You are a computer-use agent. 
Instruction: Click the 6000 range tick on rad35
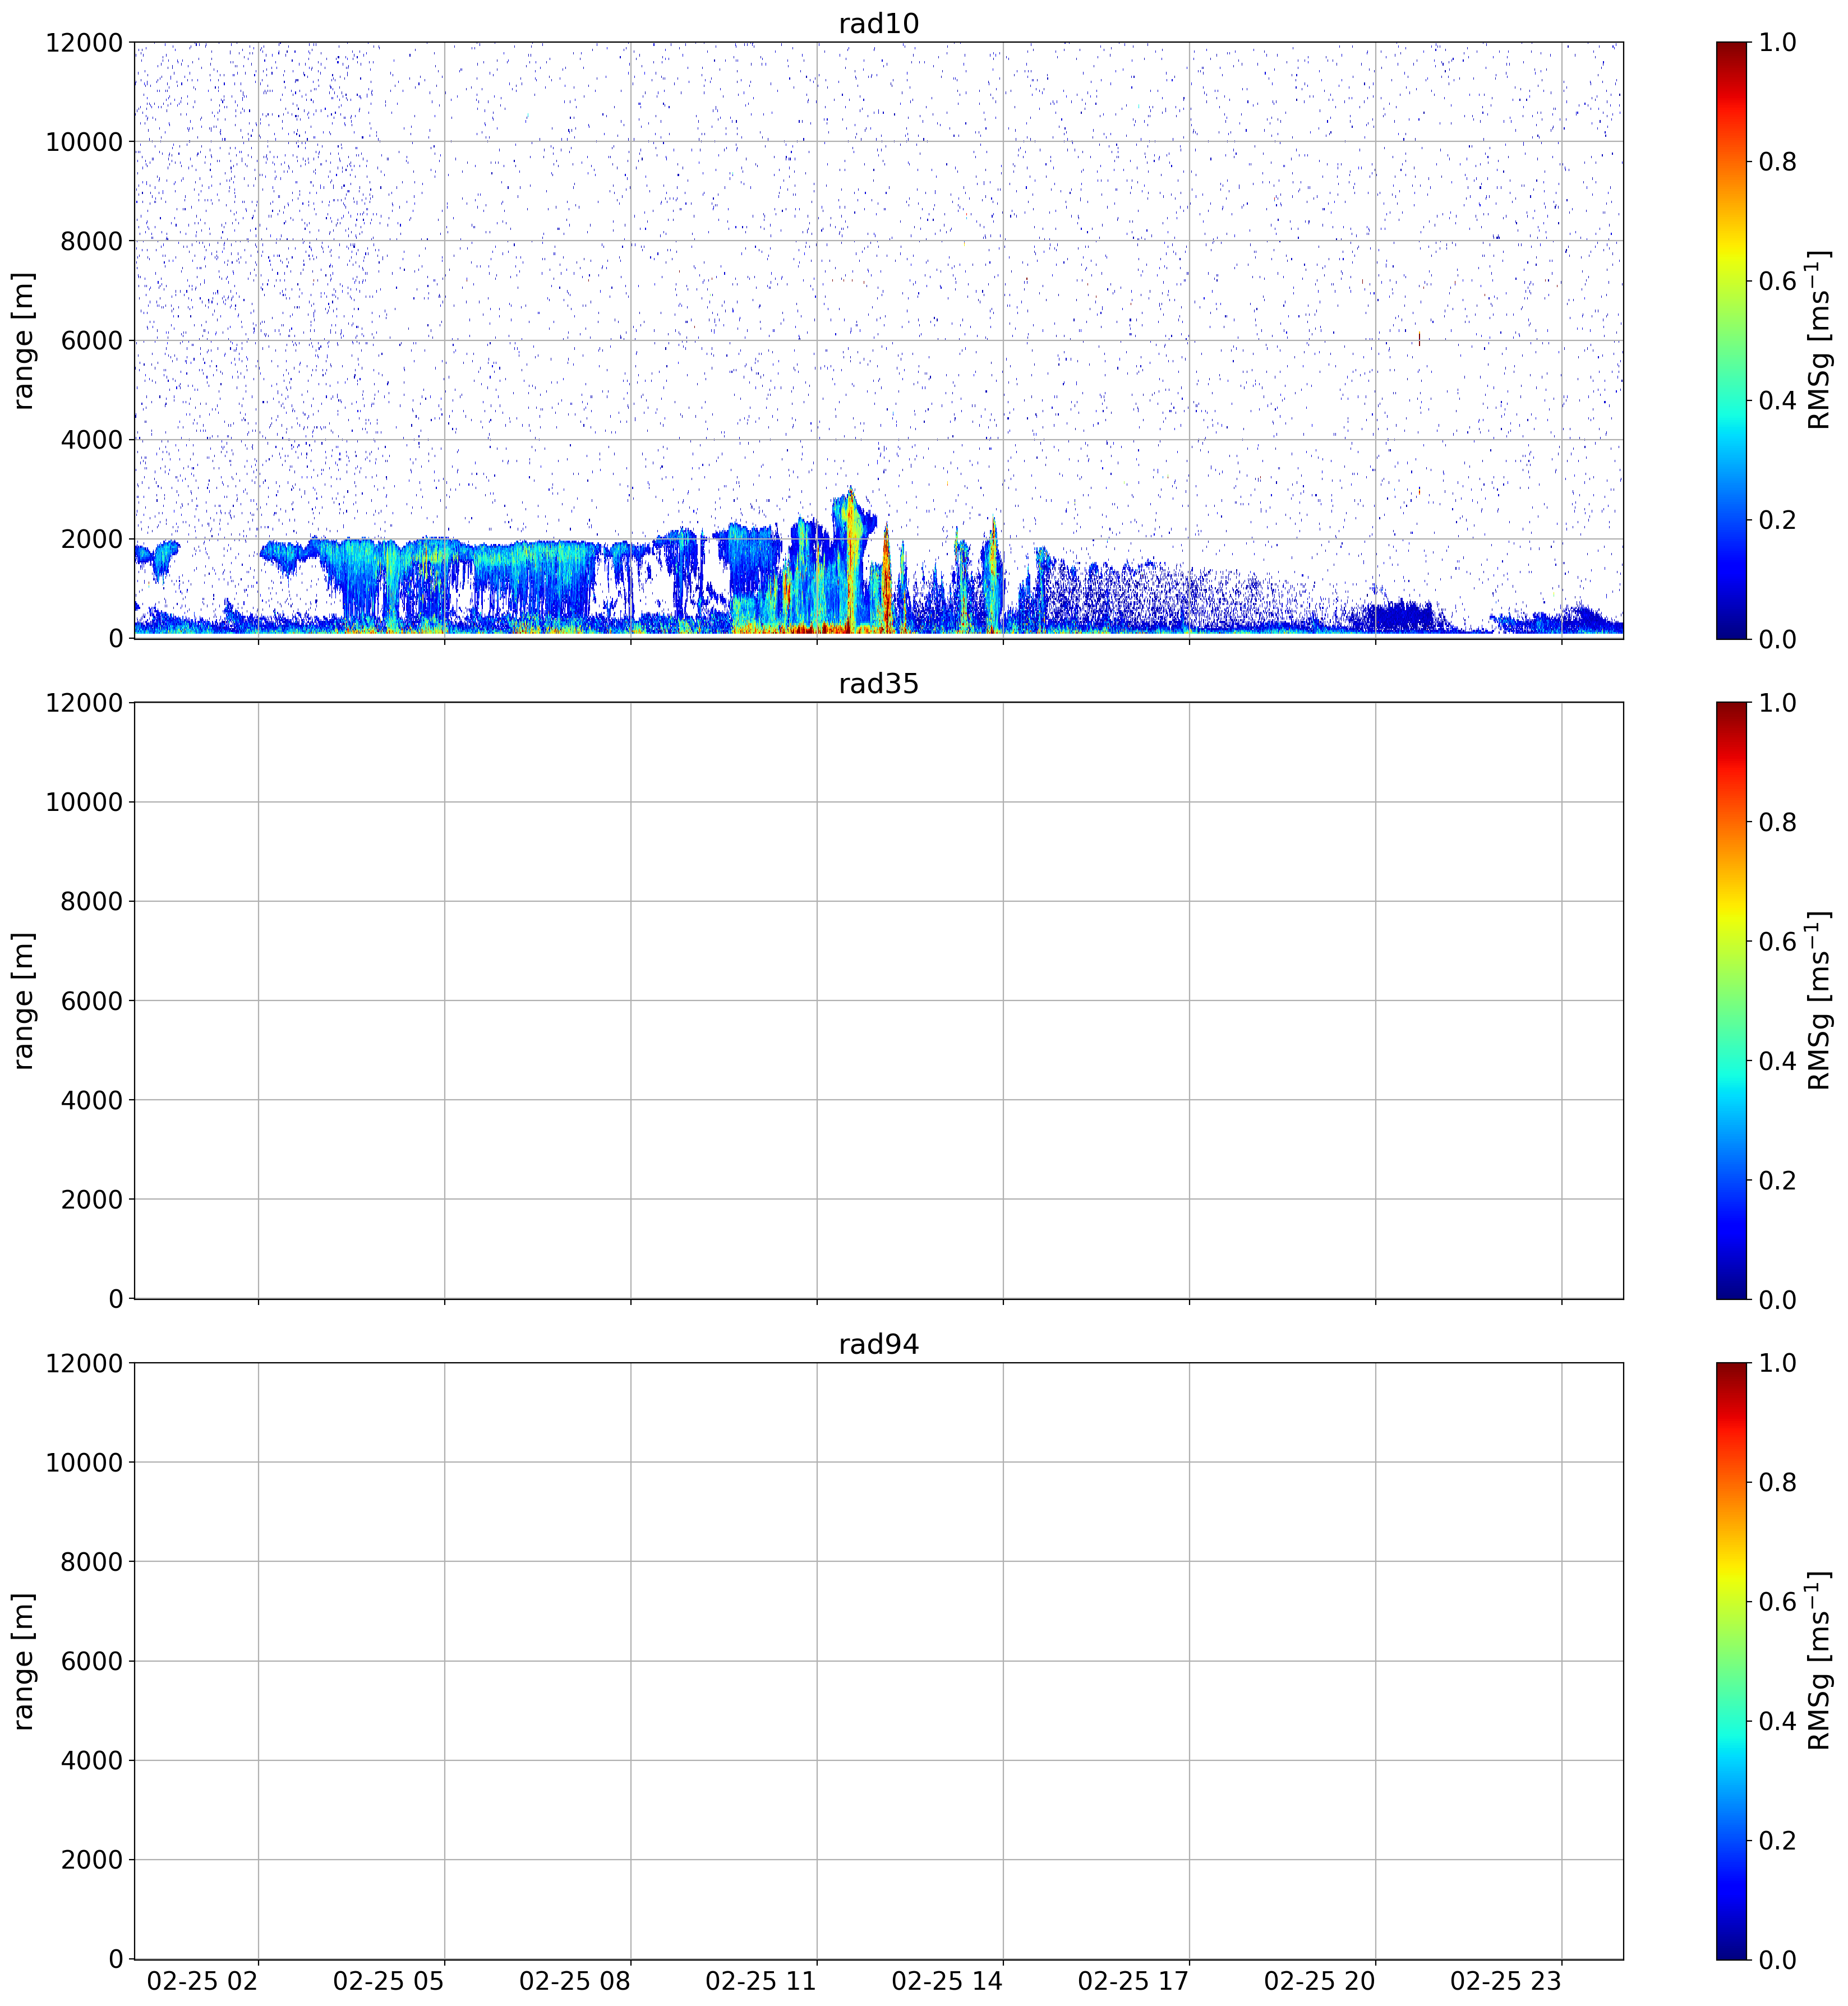[92, 1001]
